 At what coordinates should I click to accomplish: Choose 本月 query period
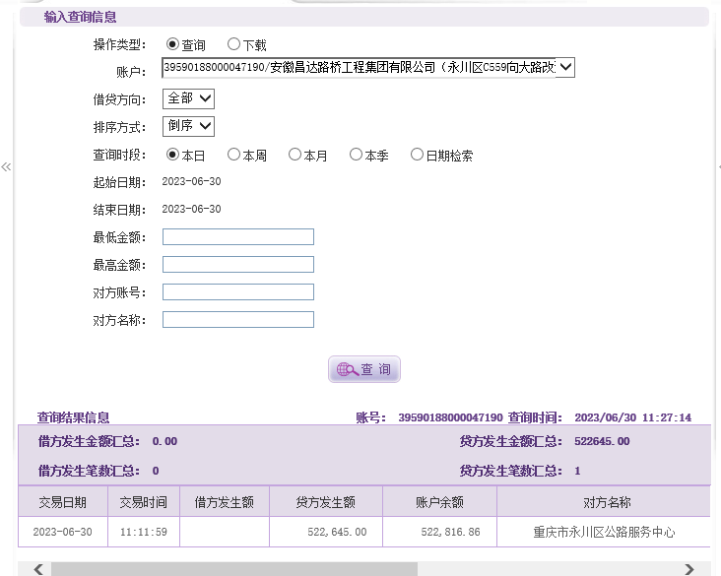point(295,155)
